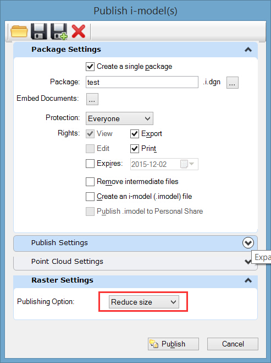Screen dimensions: 271x363
Task: Open settings file with folder icon
Action: [19, 31]
